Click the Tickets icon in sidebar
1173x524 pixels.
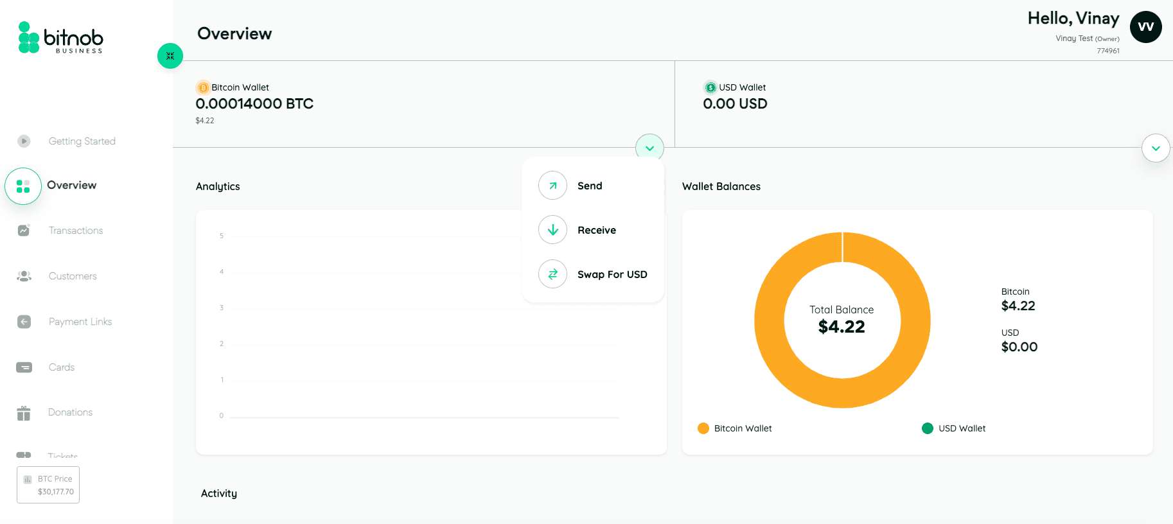[x=24, y=455]
